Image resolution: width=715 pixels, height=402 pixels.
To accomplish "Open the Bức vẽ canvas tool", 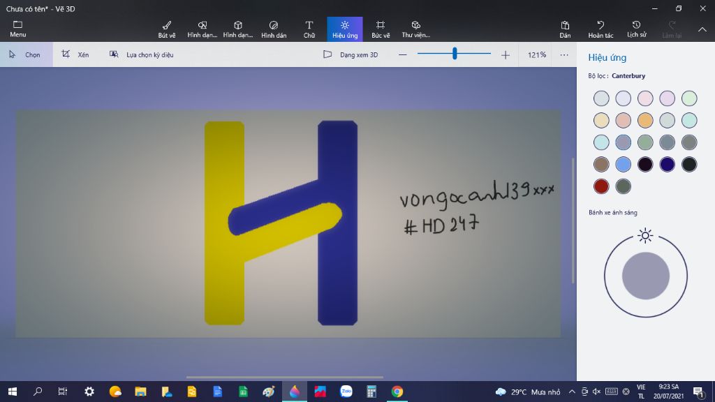I will [x=381, y=29].
